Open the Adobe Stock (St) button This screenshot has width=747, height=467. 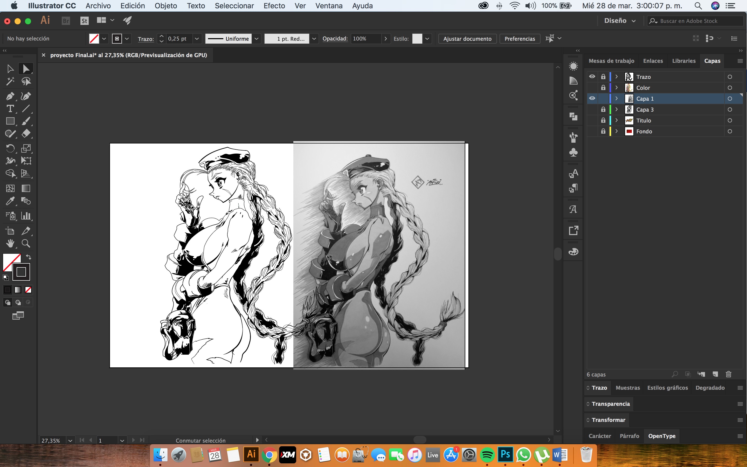(x=84, y=21)
